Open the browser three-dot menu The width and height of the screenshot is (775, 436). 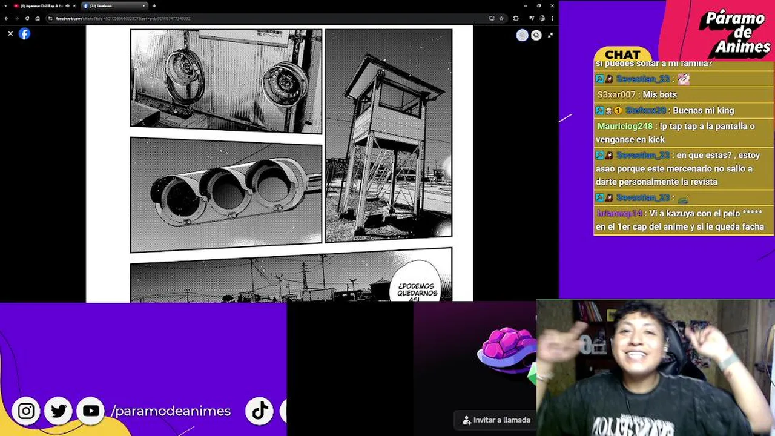click(x=552, y=18)
